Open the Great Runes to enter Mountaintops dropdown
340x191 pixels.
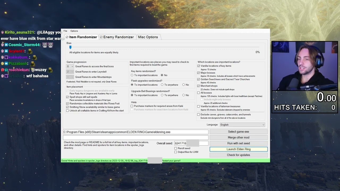point(70,77)
